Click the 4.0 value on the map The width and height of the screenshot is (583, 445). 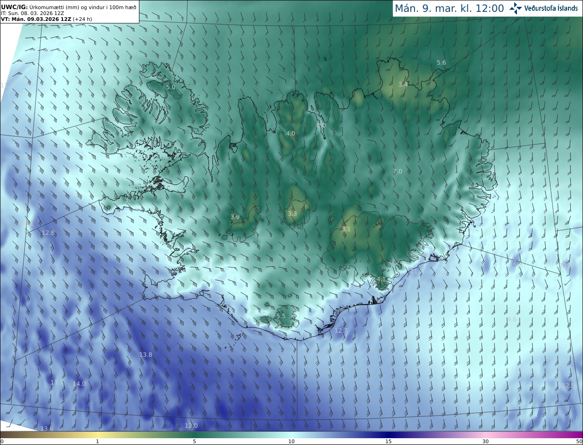291,134
